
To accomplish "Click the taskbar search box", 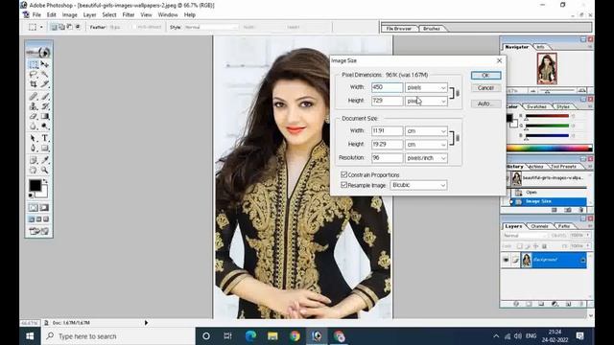I will 118,336.
